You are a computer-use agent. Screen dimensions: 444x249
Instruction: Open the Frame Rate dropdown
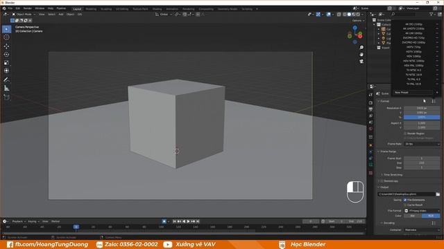point(422,144)
